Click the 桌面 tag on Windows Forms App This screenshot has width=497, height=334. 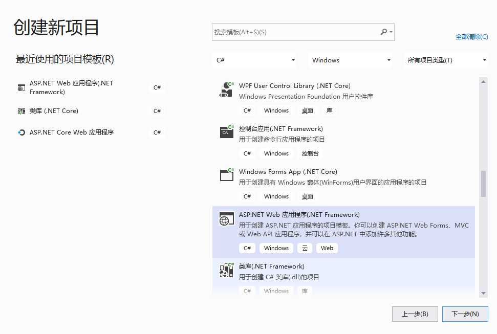pyautogui.click(x=307, y=196)
